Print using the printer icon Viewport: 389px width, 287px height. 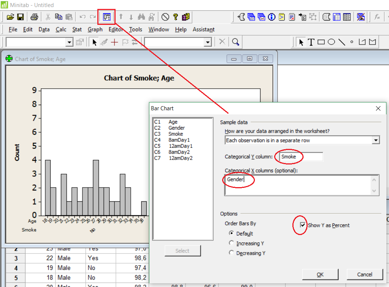pyautogui.click(x=34, y=17)
